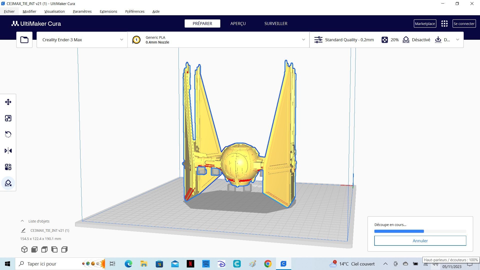
Task: Cancel slicing with the Annuler button
Action: click(x=420, y=241)
